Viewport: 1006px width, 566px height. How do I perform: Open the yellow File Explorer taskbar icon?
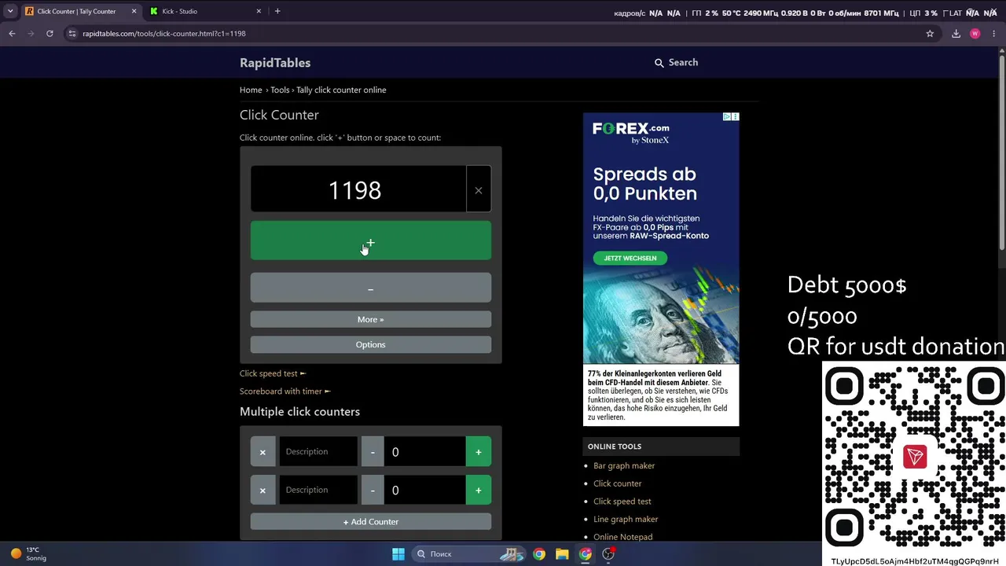(562, 554)
